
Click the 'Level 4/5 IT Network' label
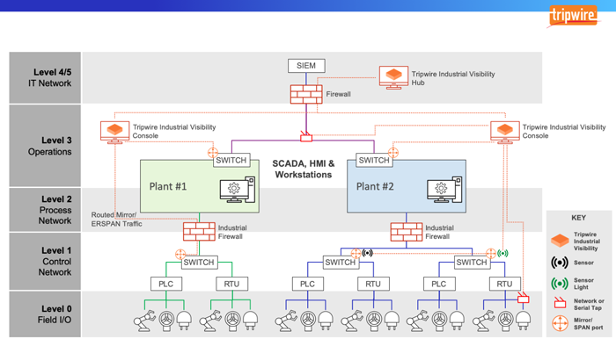pyautogui.click(x=50, y=77)
